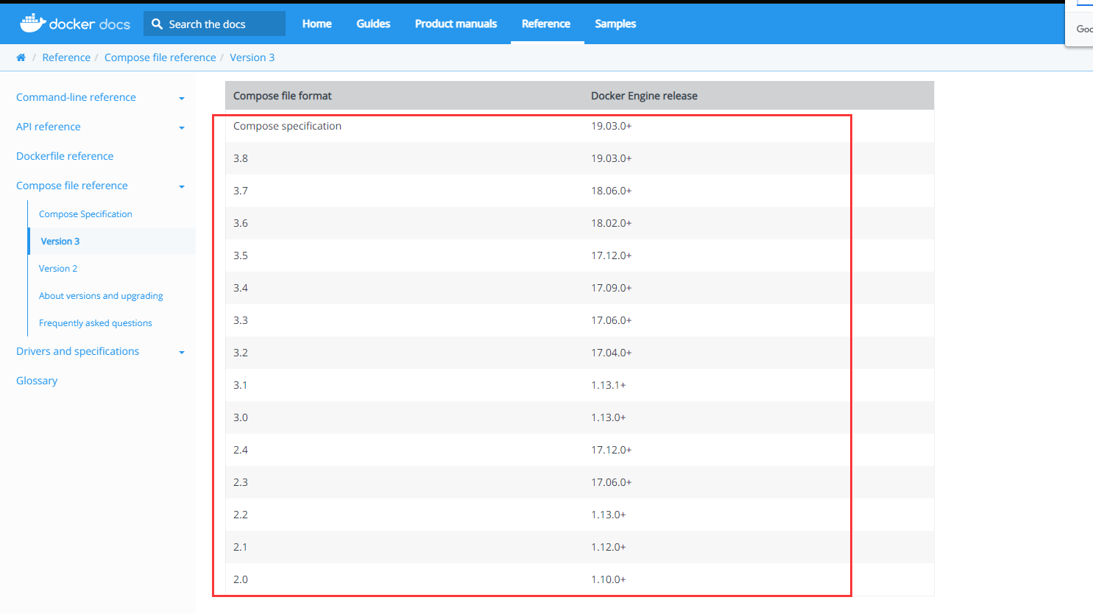Click About versions and upgrading
1093x614 pixels.
[x=101, y=295]
